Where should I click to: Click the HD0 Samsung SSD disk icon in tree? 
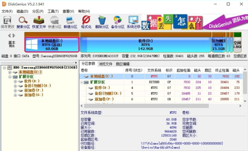pos(10,68)
